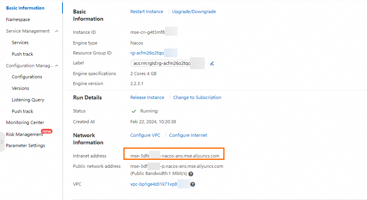Click the Restart Instance link
This screenshot has height=200, width=367.
tap(146, 12)
